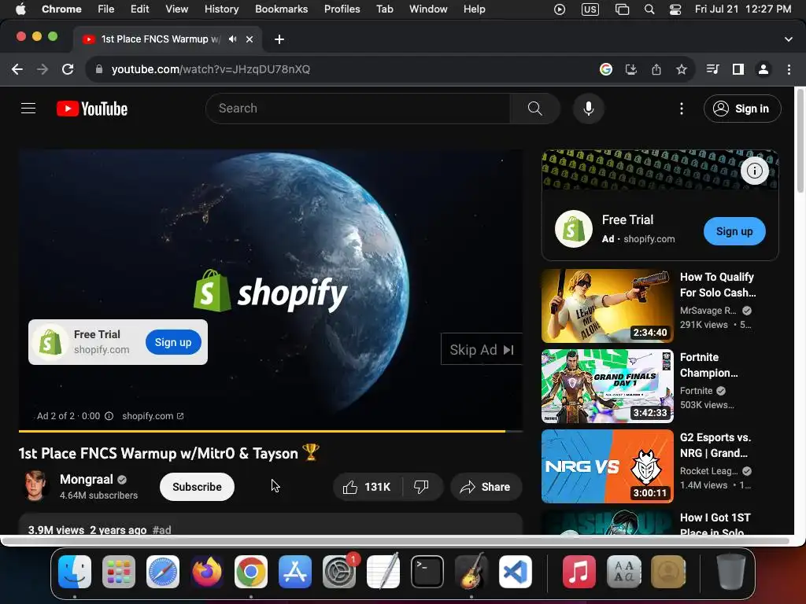
Task: Open Fortnite Champion Grand Finals thumbnail
Action: [607, 385]
